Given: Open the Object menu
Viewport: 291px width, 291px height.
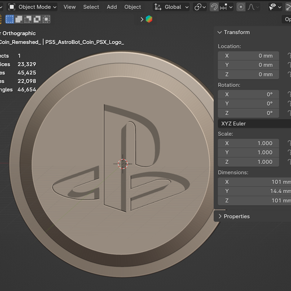Looking at the screenshot, I should click(133, 7).
